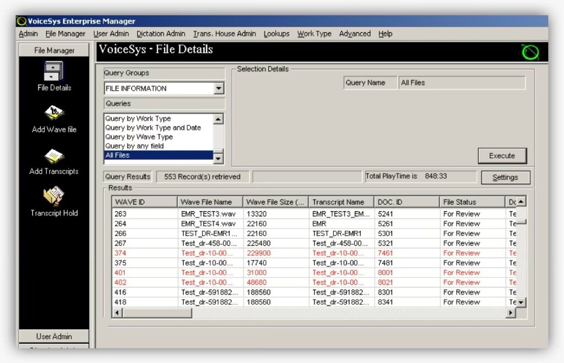The height and width of the screenshot is (363, 564).
Task: Open the Work Type menu
Action: tap(314, 34)
